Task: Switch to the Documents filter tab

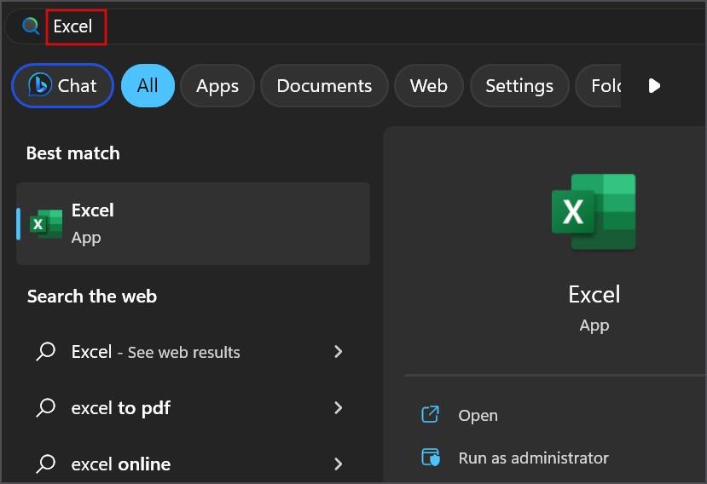Action: point(324,85)
